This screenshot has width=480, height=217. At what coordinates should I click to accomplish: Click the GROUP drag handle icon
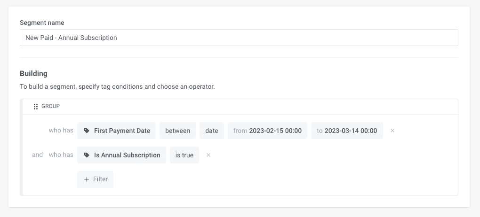point(36,107)
